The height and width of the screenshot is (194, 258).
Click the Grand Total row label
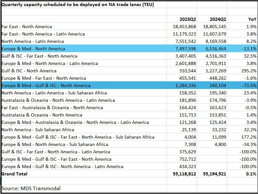(14, 174)
